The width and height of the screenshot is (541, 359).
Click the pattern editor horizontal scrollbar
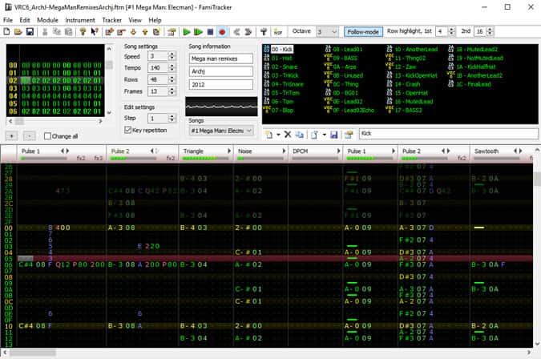click(x=266, y=353)
